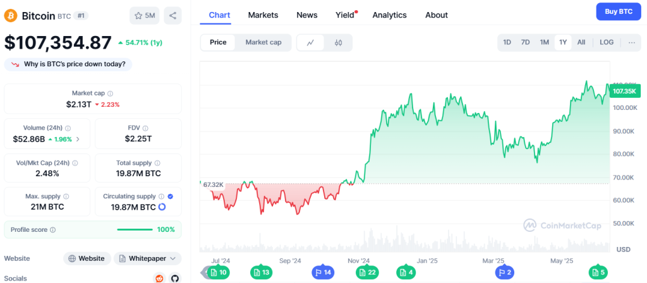Expand Volume (24h) details chevron

78,140
